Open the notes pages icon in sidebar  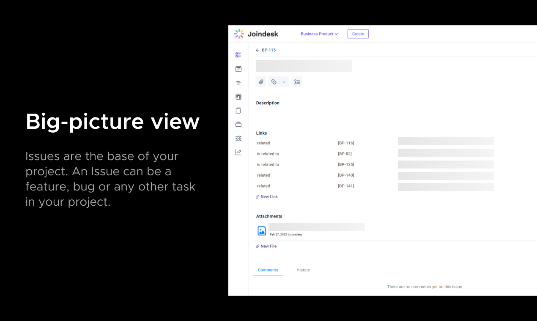[238, 110]
